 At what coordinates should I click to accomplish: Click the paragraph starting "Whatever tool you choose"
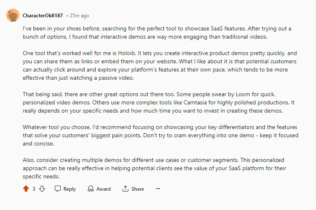click(x=160, y=135)
